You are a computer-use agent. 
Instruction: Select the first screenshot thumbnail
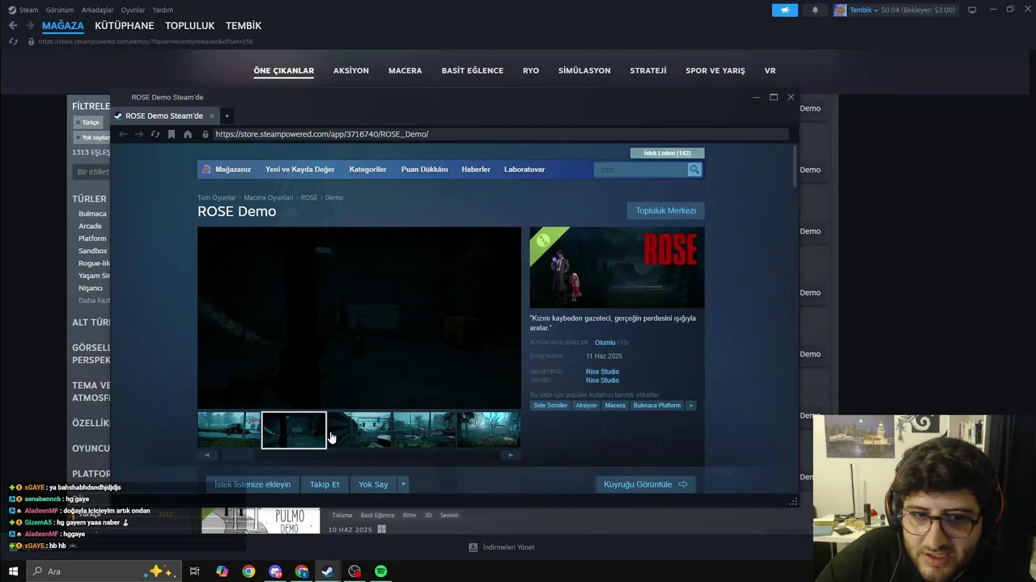click(x=229, y=430)
